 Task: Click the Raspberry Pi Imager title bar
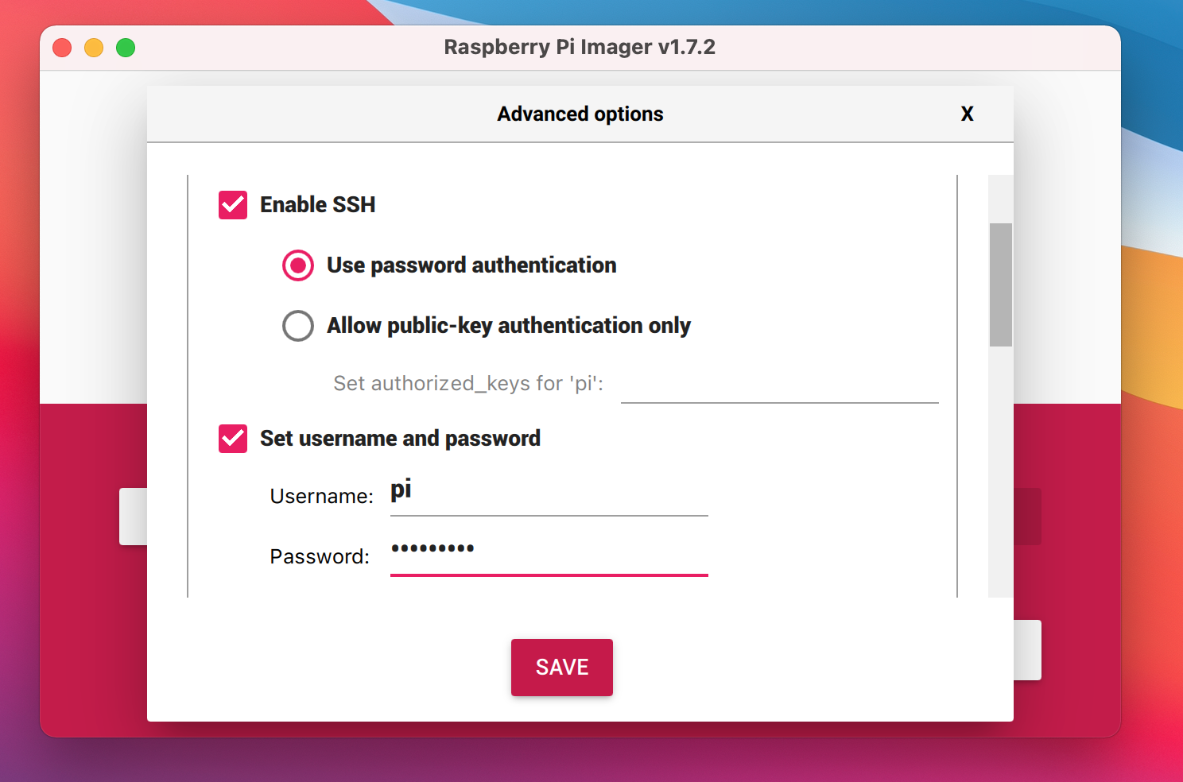pos(580,47)
